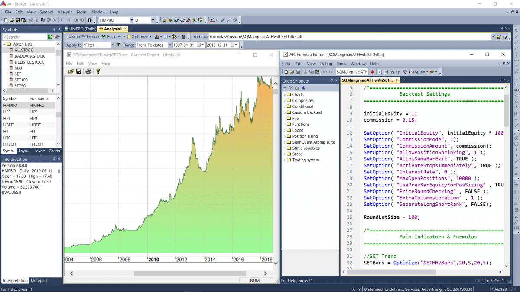Pin the Code Snippets panel

tap(331, 81)
